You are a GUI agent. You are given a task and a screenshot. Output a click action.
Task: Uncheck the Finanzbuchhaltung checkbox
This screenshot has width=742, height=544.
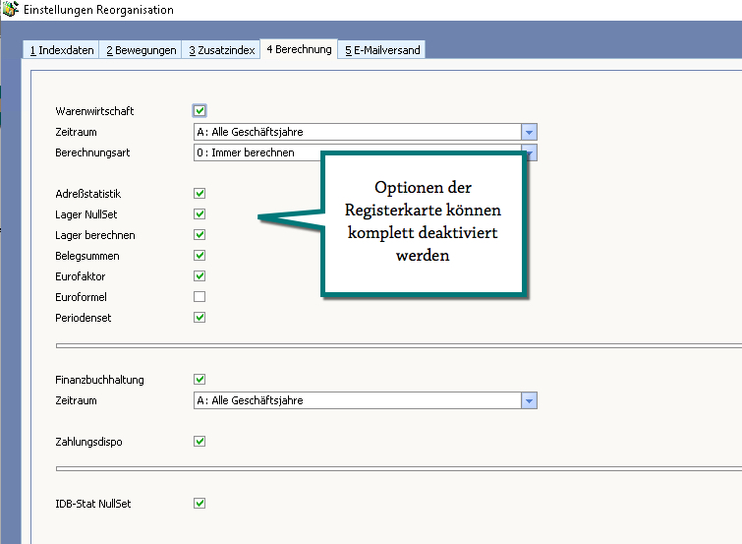(200, 380)
